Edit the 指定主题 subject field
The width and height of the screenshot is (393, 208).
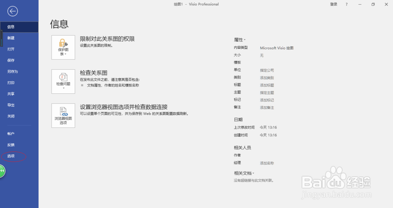pyautogui.click(x=267, y=93)
